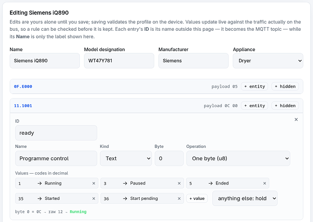Click the payload 0C 00 text
The image size is (313, 222).
click(x=220, y=106)
